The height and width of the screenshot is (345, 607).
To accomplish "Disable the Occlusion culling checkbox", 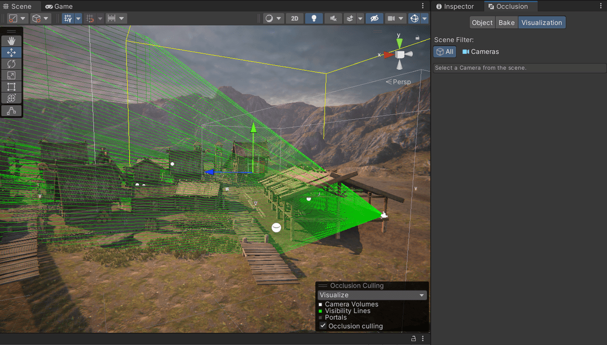I will [x=323, y=326].
